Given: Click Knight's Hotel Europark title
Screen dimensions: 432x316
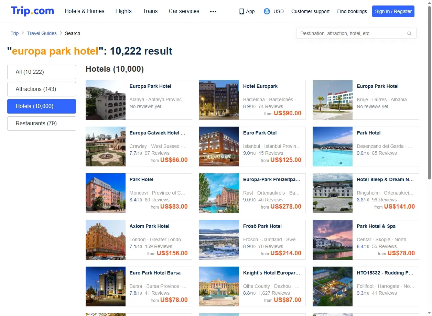Looking at the screenshot, I should pos(272,273).
